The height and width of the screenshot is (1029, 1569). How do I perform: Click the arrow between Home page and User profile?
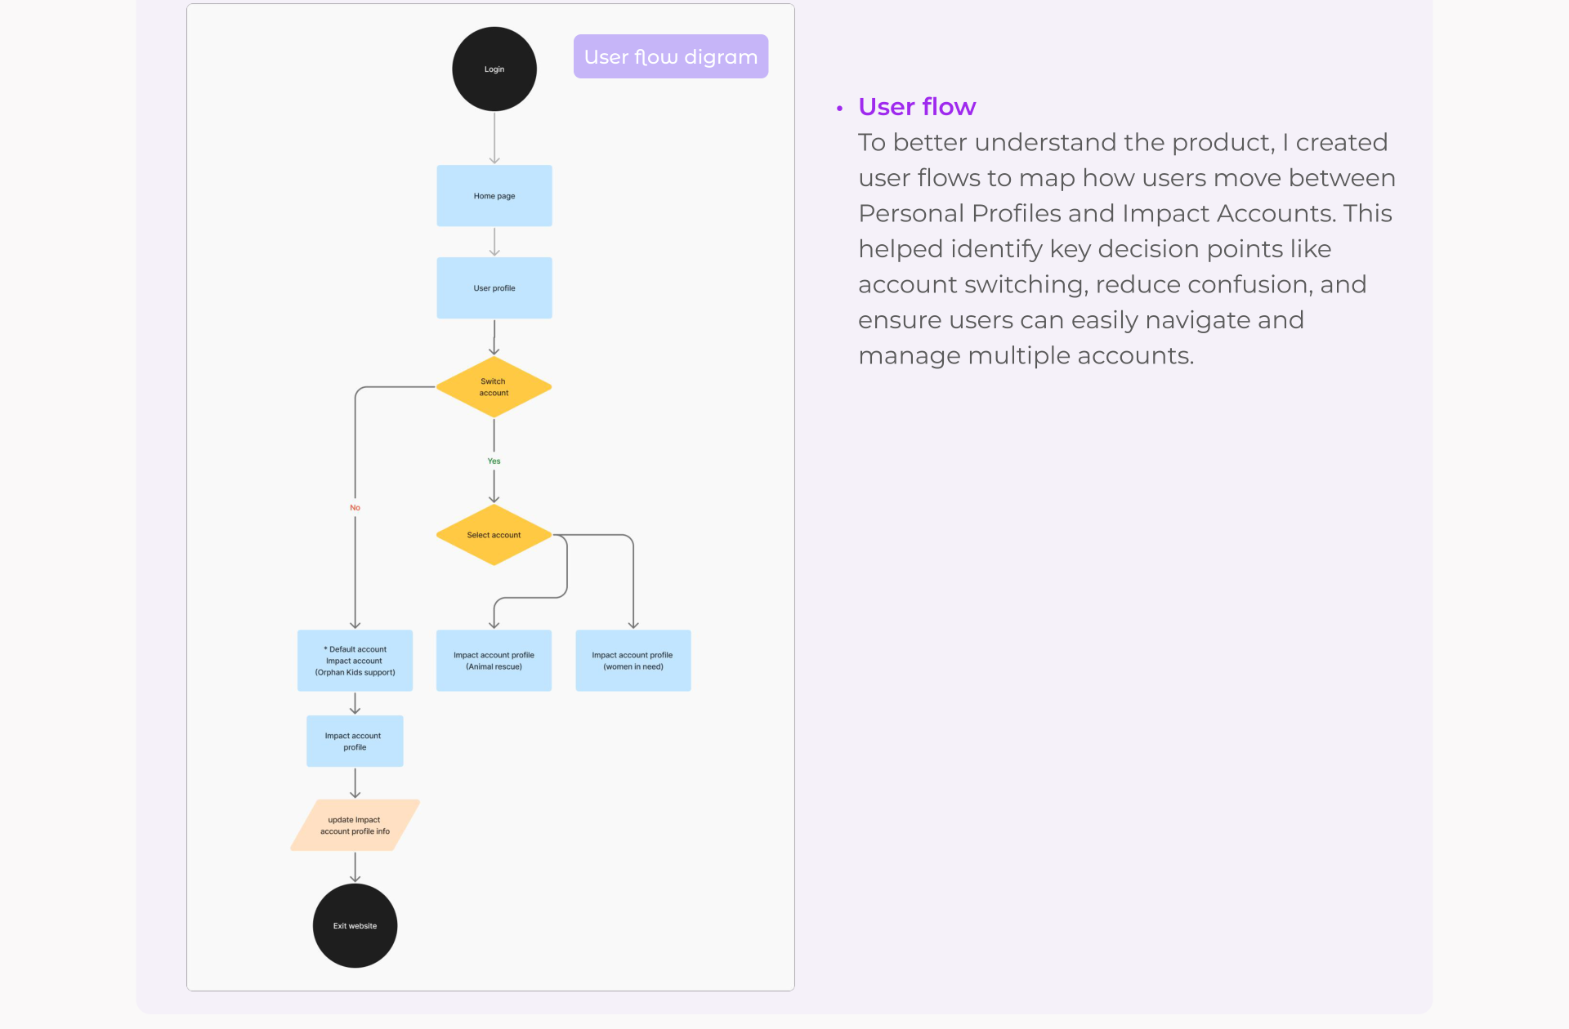494,242
